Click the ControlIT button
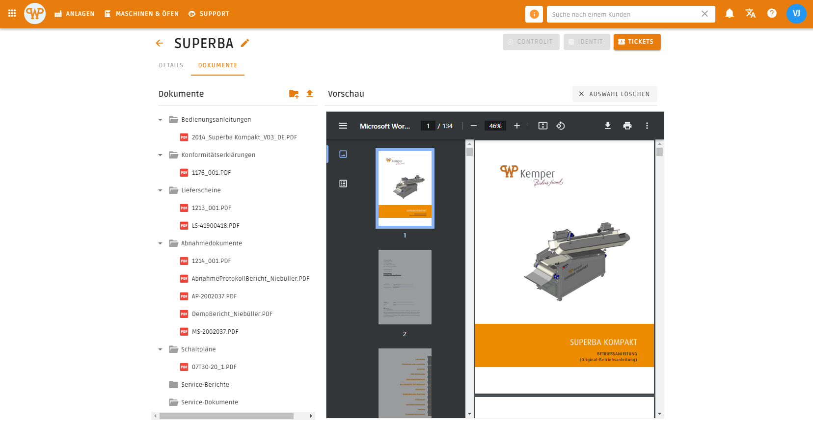 point(531,42)
